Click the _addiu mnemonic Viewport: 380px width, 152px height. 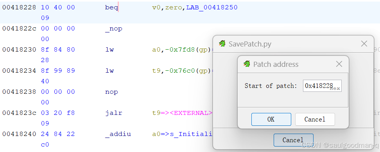coord(118,134)
